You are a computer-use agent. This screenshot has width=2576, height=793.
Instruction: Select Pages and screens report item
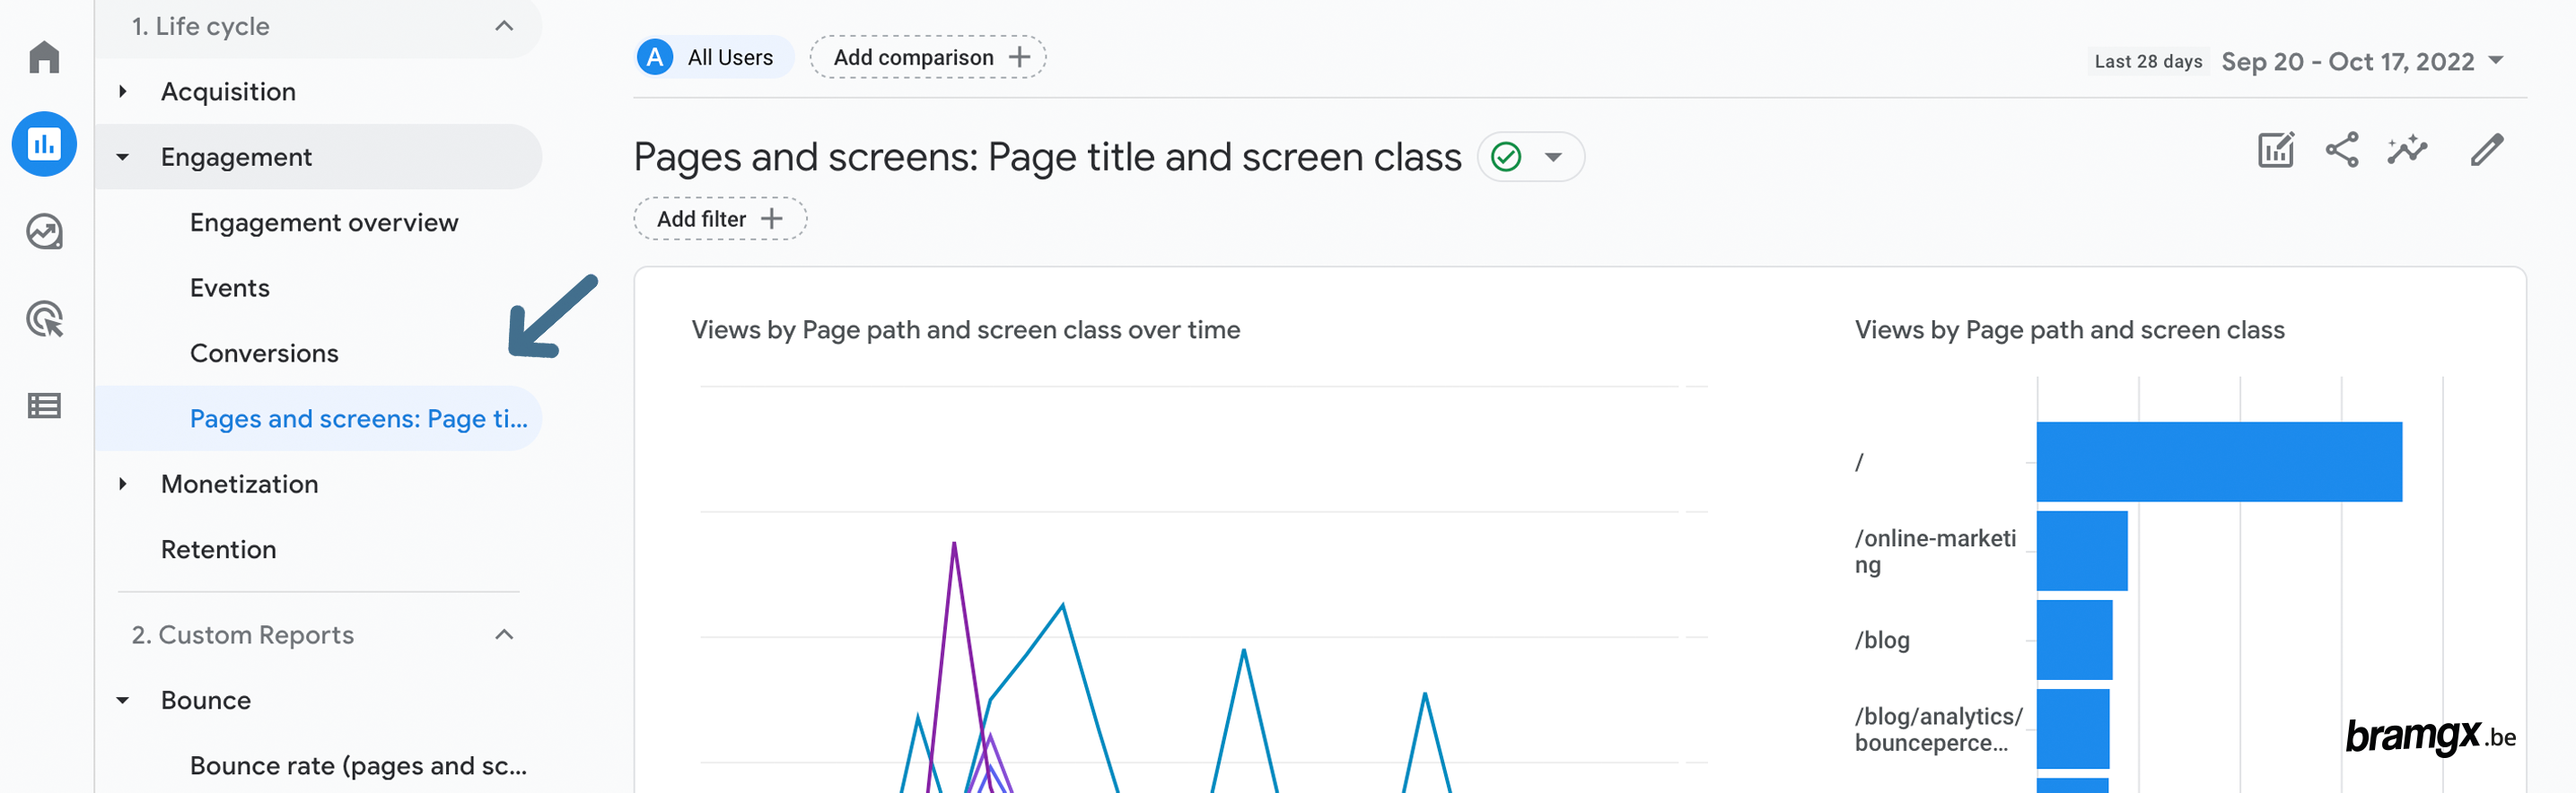319,418
